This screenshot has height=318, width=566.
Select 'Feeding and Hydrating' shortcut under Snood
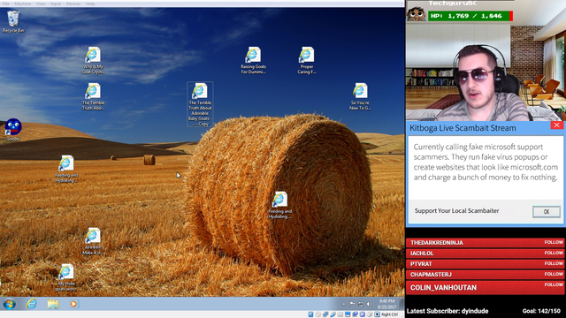click(x=66, y=169)
